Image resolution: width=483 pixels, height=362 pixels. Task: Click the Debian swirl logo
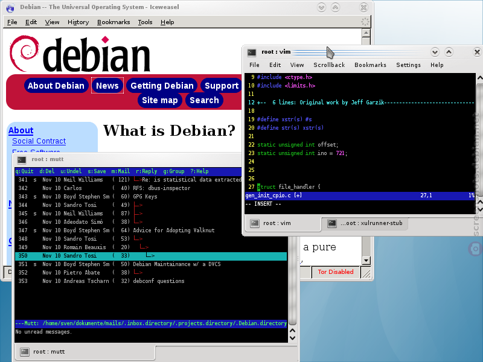click(x=24, y=53)
